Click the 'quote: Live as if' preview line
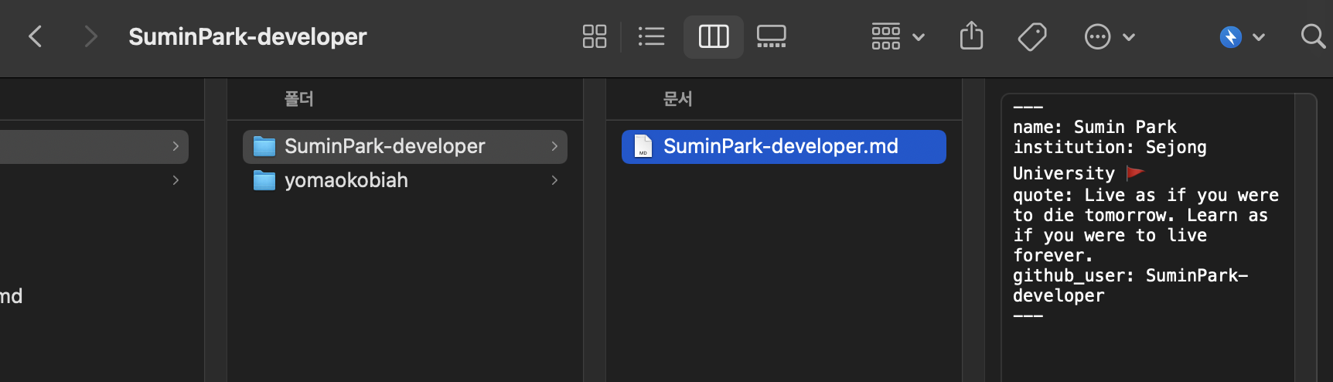The height and width of the screenshot is (382, 1333). point(1146,195)
